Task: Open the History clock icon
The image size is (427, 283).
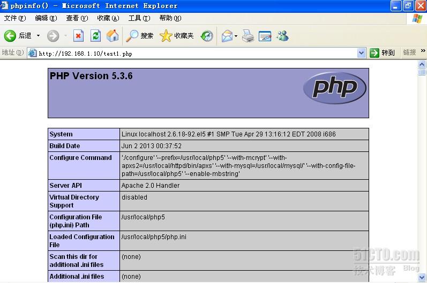Action: tap(207, 36)
